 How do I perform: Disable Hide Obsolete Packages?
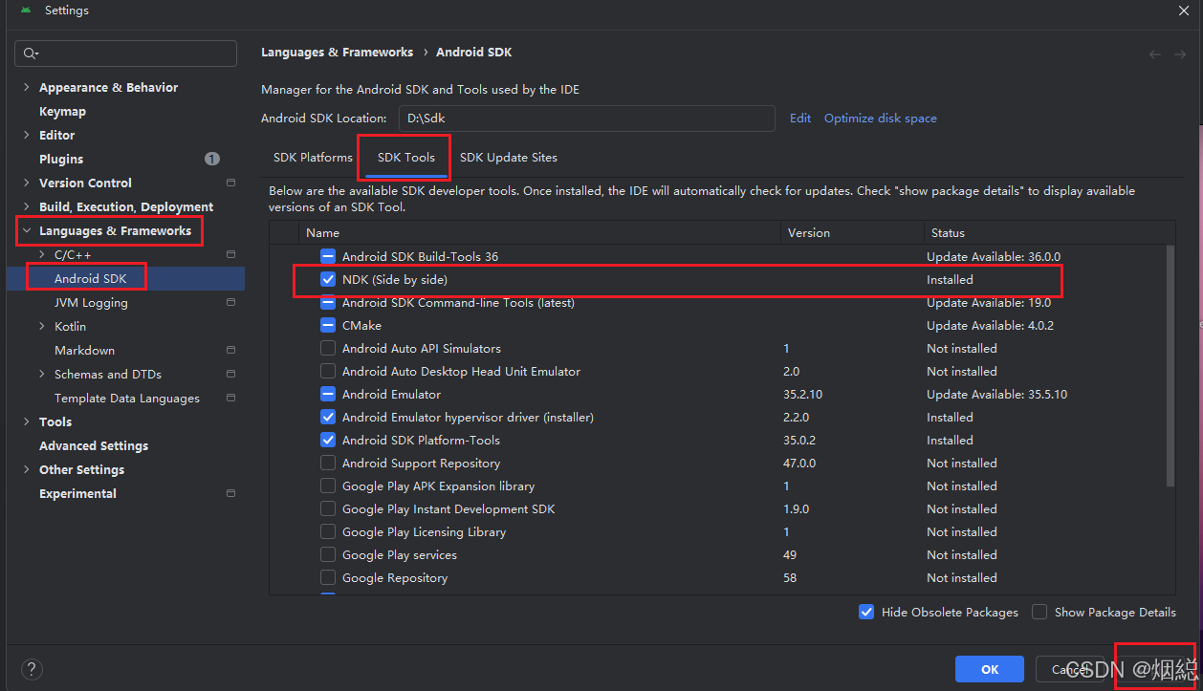pyautogui.click(x=866, y=612)
